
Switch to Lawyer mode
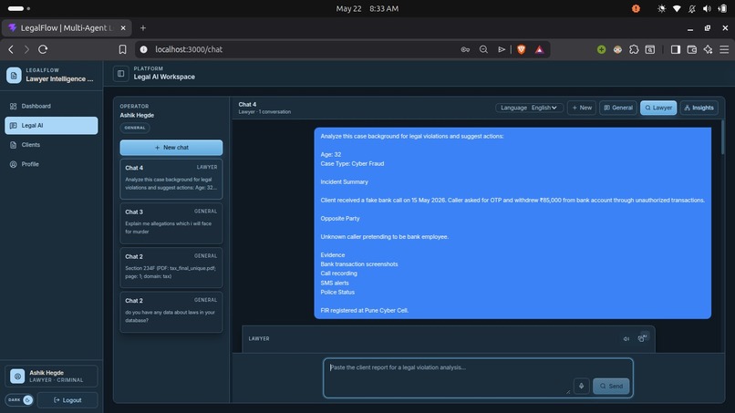click(x=658, y=108)
